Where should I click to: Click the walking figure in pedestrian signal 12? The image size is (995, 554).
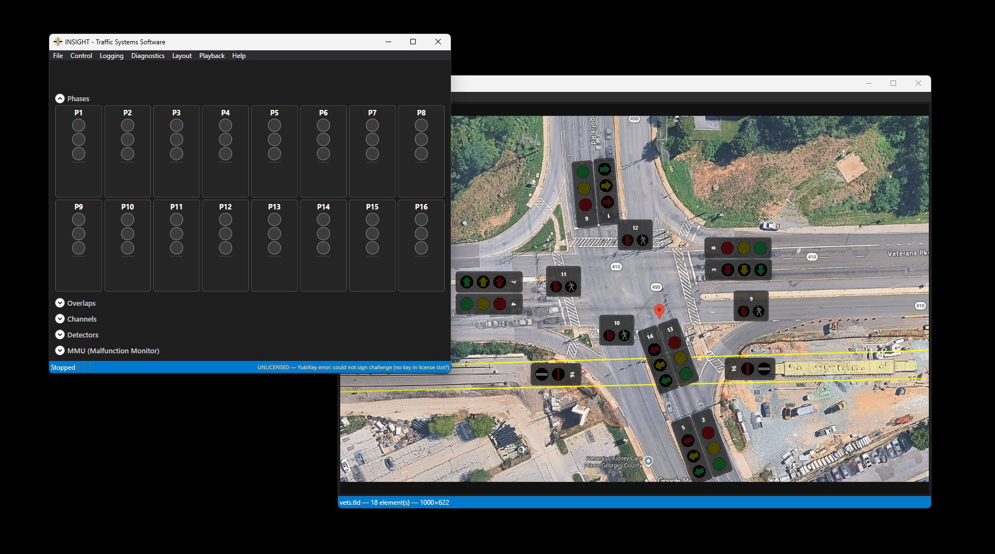(643, 240)
